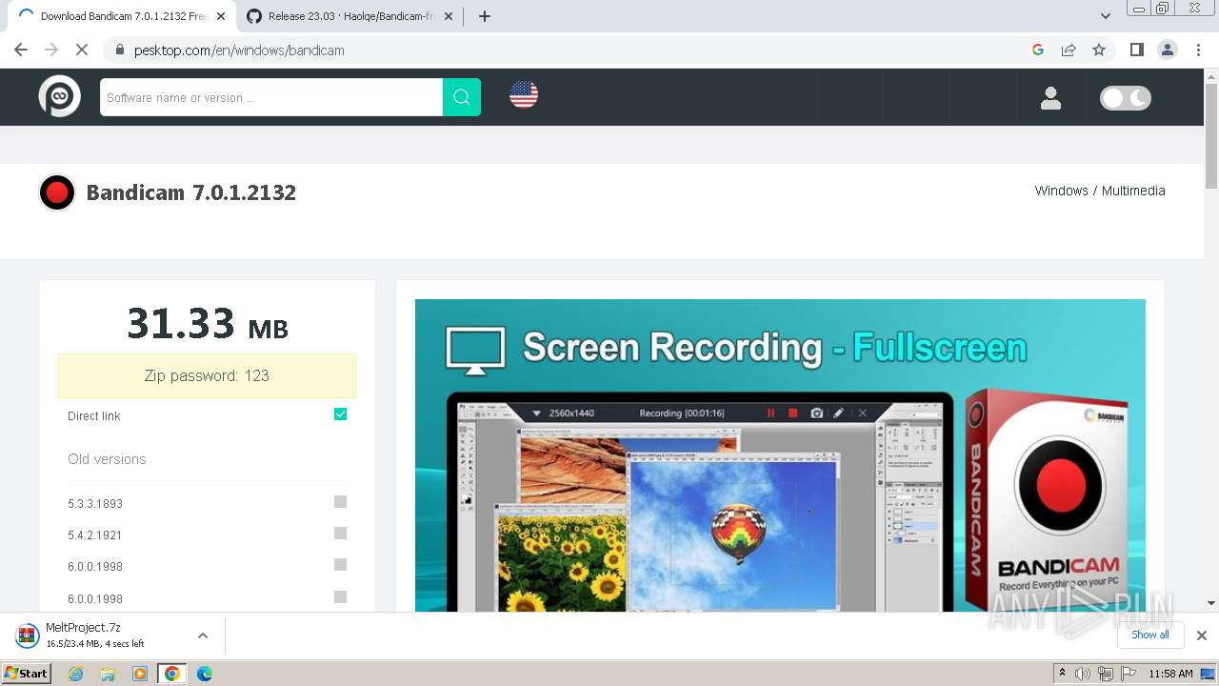Close the downloads bar

tap(1202, 636)
